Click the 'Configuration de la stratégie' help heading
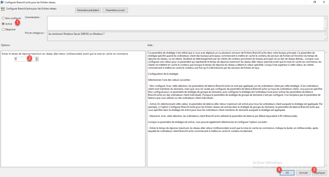 click(163, 74)
